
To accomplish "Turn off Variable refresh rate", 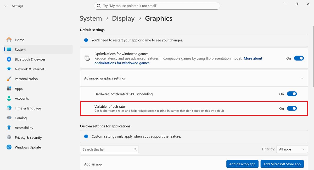I will [292, 108].
